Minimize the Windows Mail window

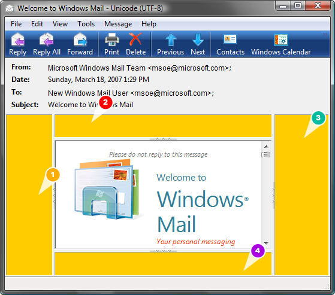point(283,6)
